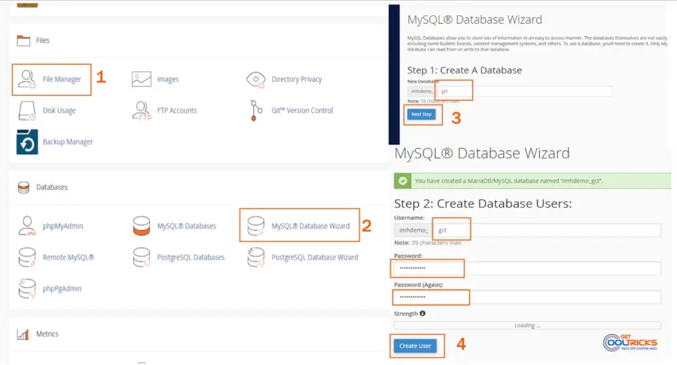Click the Strength info icon
Screen dimensions: 677x365
click(422, 313)
